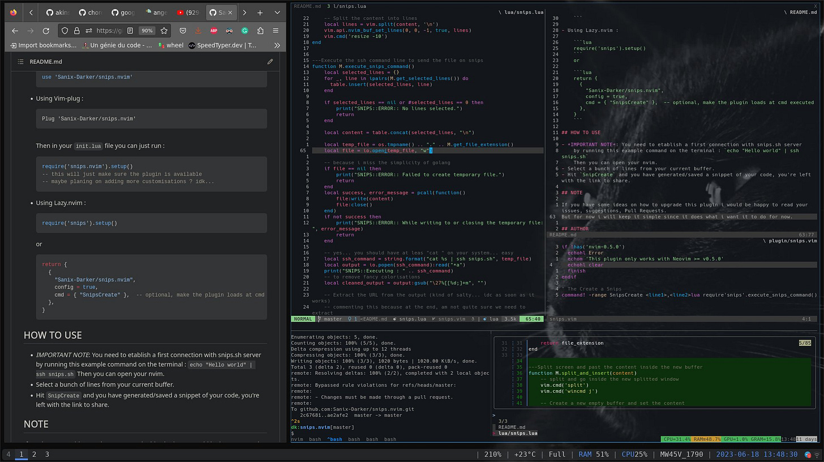
Task: Open 'Un génie du code' bookmark
Action: pos(118,45)
